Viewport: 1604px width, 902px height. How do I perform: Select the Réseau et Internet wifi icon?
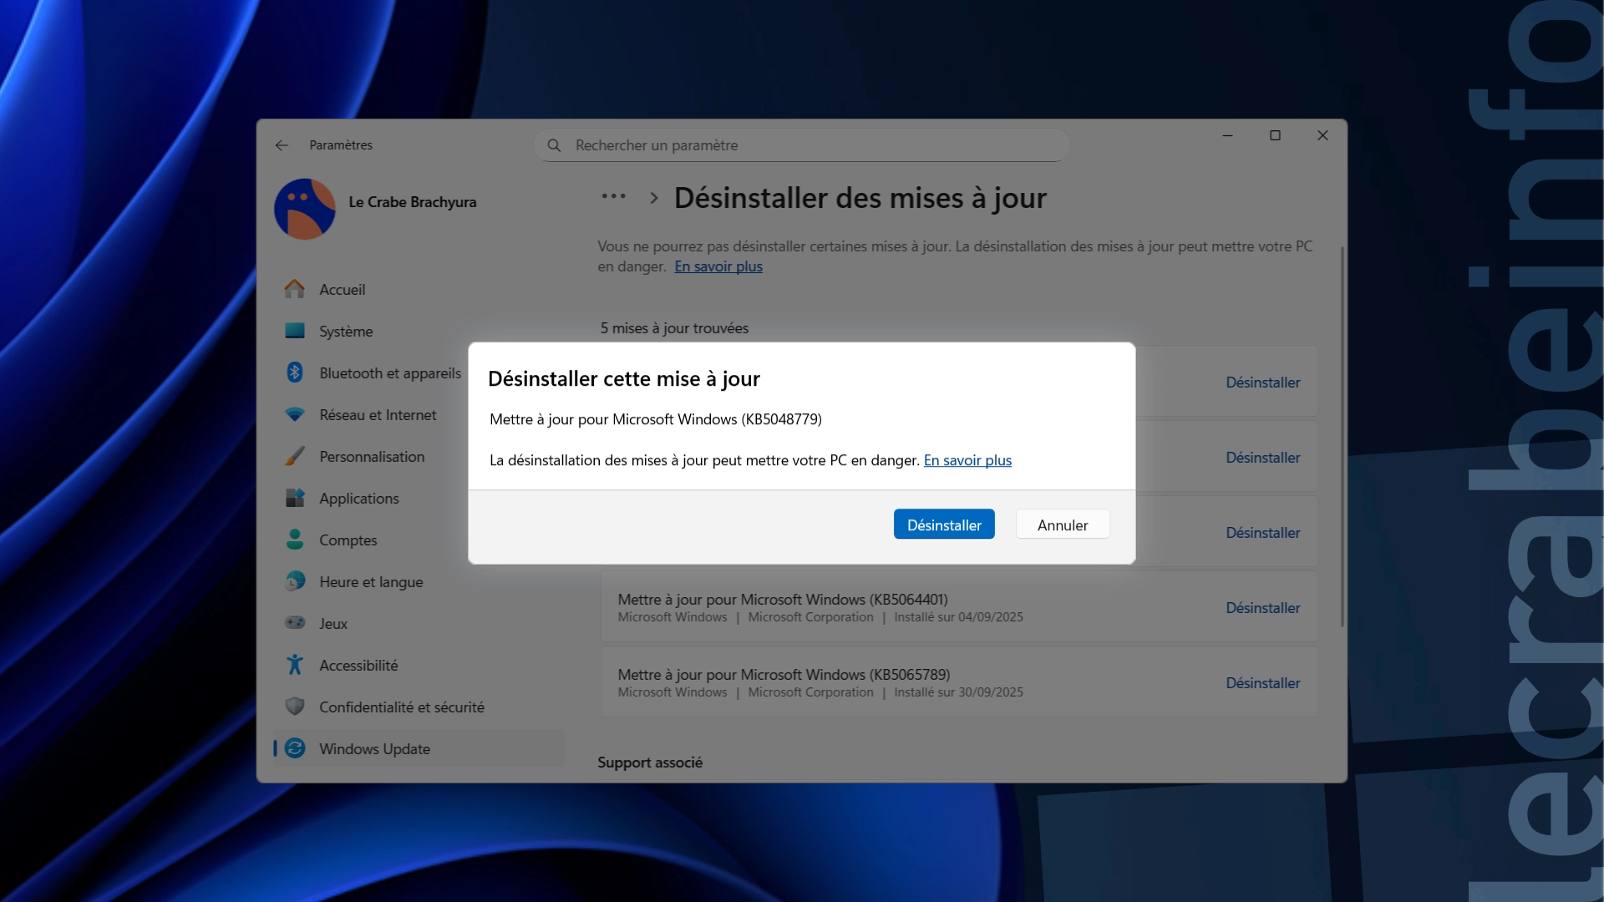tap(294, 414)
